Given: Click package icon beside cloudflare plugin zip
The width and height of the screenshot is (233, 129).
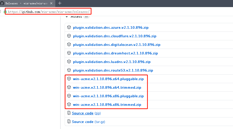Looking at the screenshot, I should click(x=69, y=36).
